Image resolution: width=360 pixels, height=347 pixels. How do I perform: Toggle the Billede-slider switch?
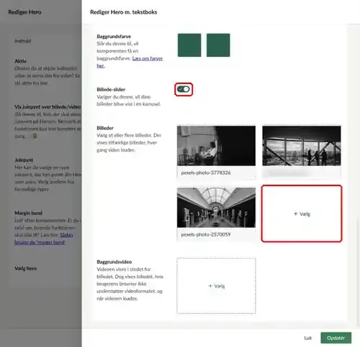click(x=184, y=89)
